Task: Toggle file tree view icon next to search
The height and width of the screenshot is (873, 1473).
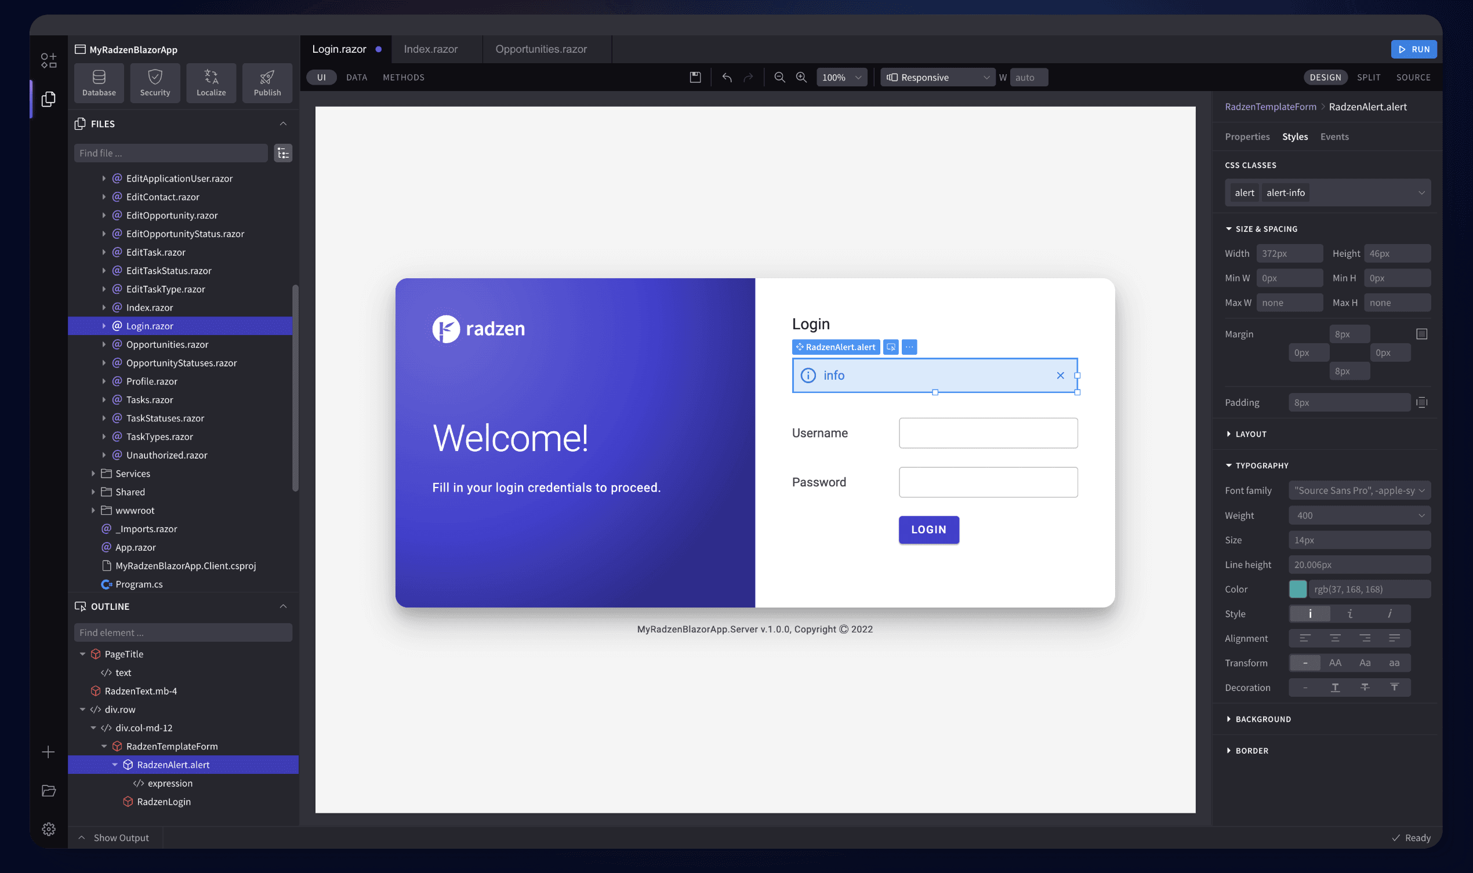Action: tap(283, 153)
